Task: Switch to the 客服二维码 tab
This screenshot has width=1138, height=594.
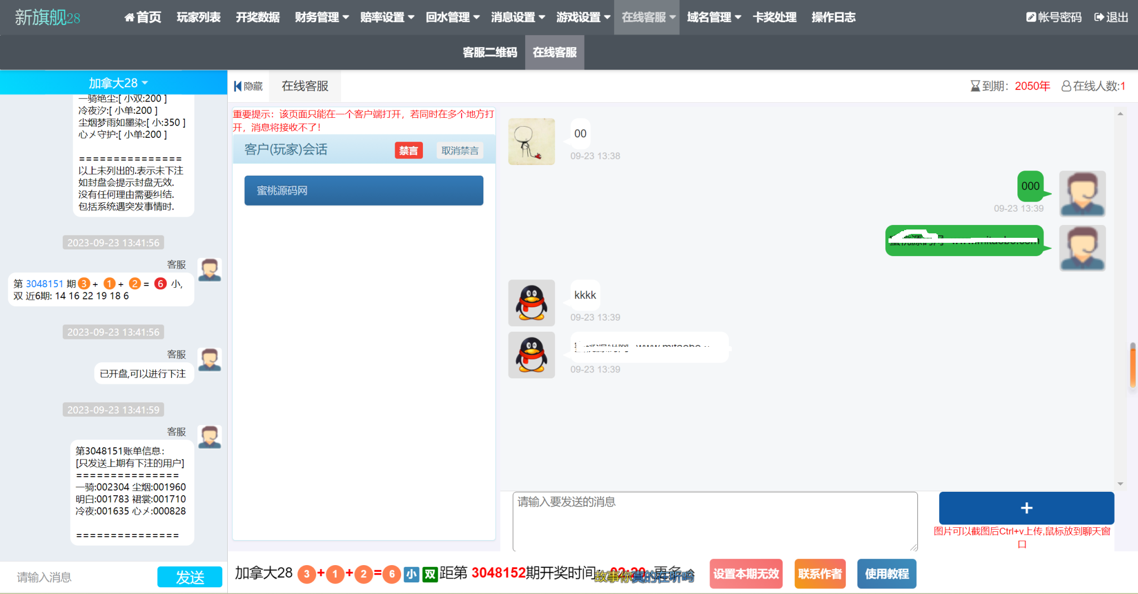Action: coord(490,52)
